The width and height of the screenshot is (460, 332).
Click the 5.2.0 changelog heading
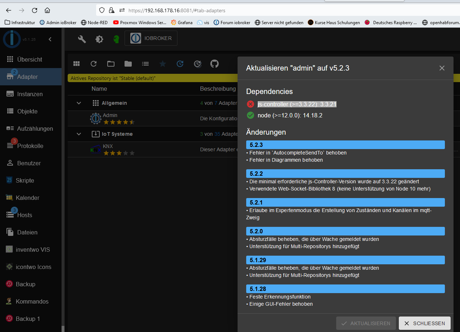click(346, 231)
